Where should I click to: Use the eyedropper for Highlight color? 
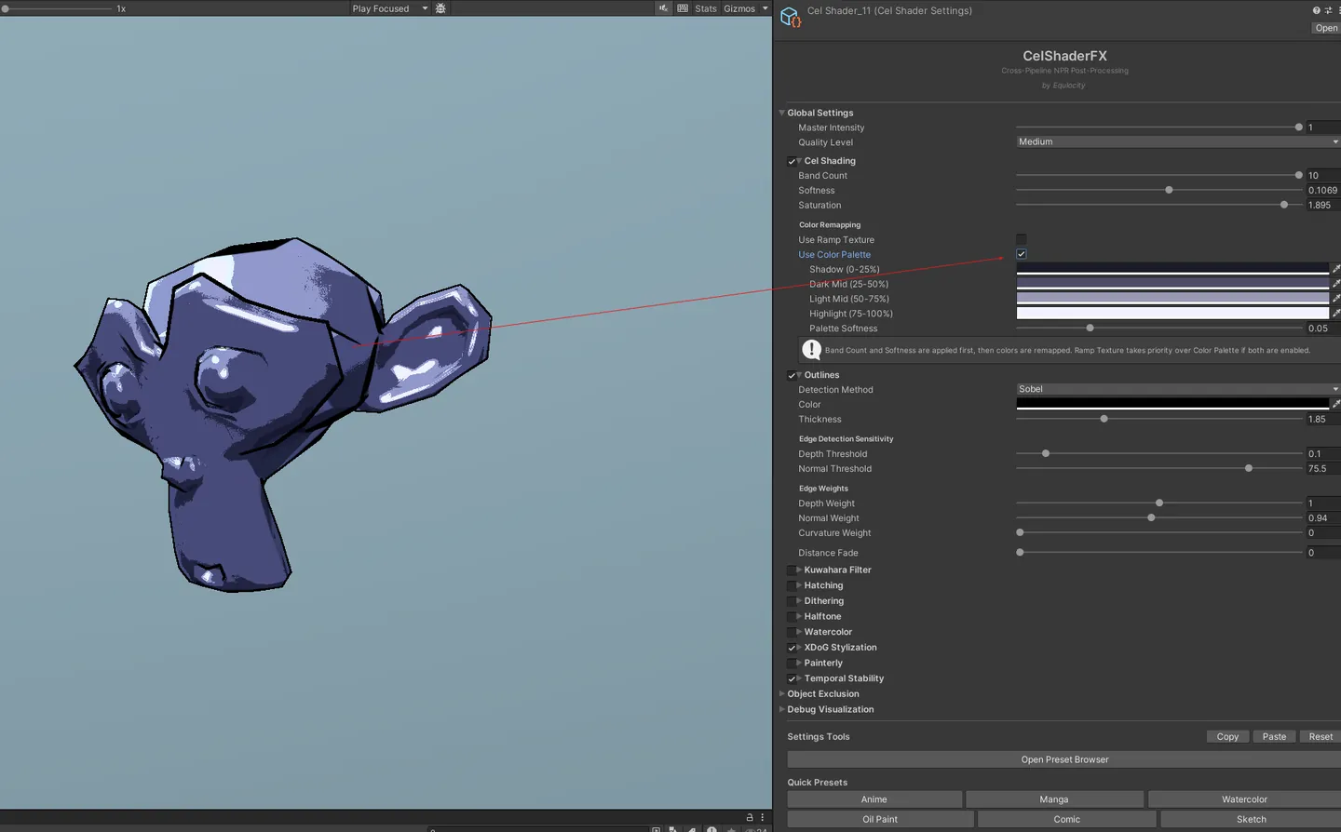1335,314
